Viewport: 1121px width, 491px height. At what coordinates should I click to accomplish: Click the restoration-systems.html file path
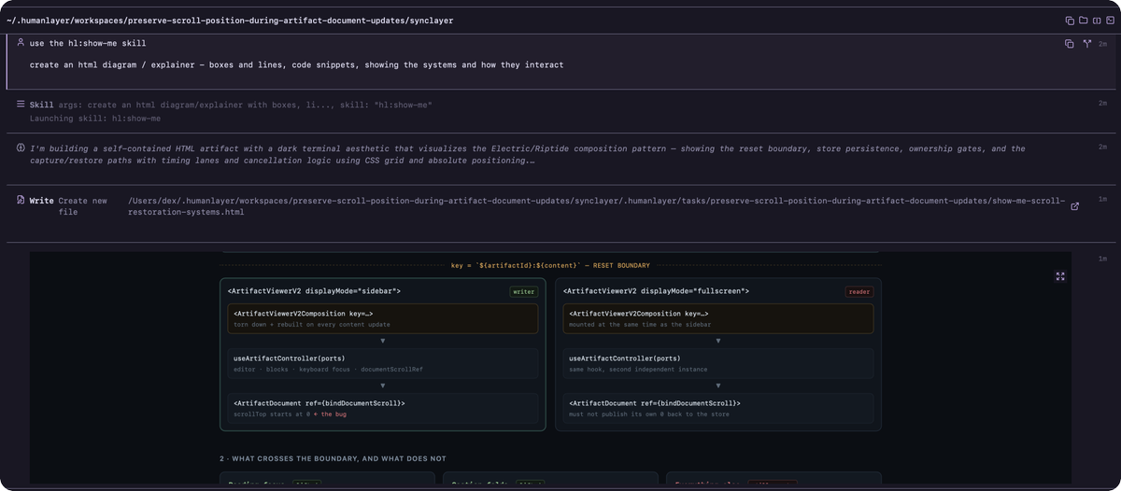(596, 206)
